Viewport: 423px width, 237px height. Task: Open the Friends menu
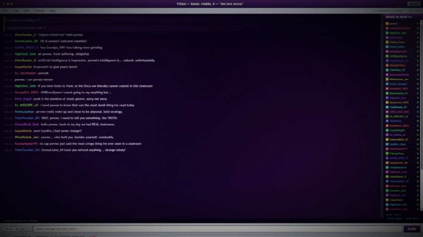click(x=40, y=11)
